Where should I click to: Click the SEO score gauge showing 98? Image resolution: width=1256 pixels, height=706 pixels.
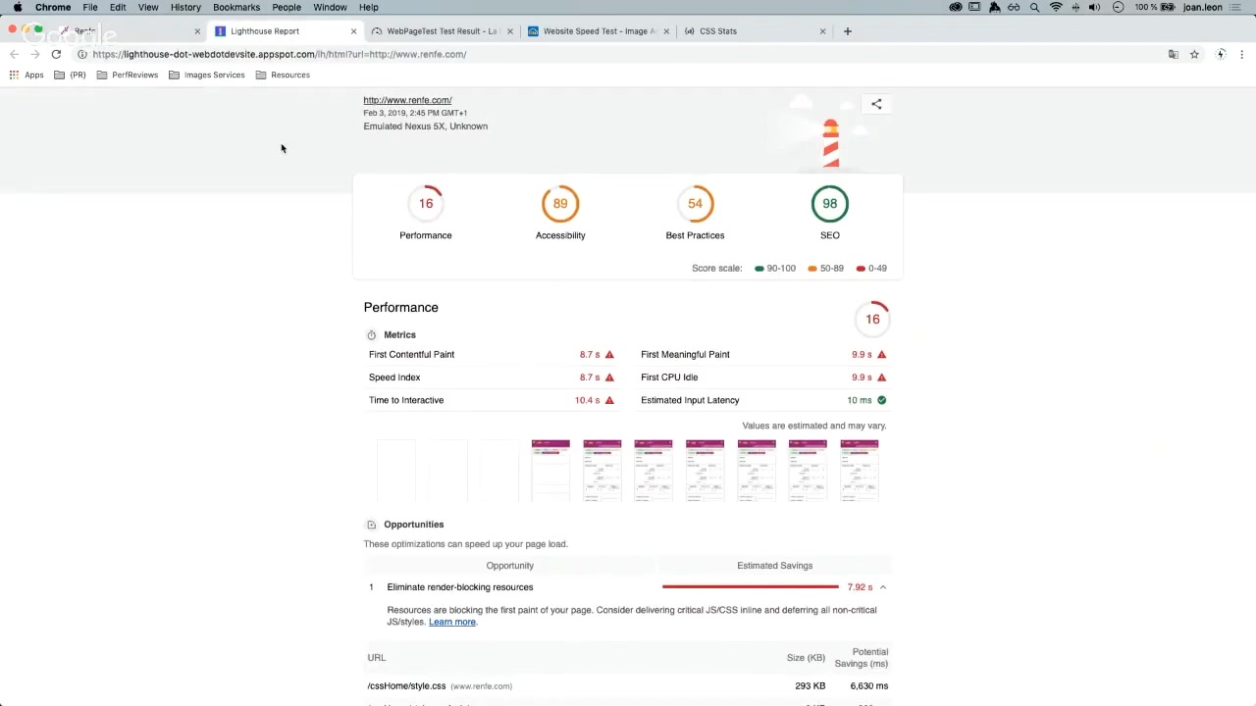[830, 204]
